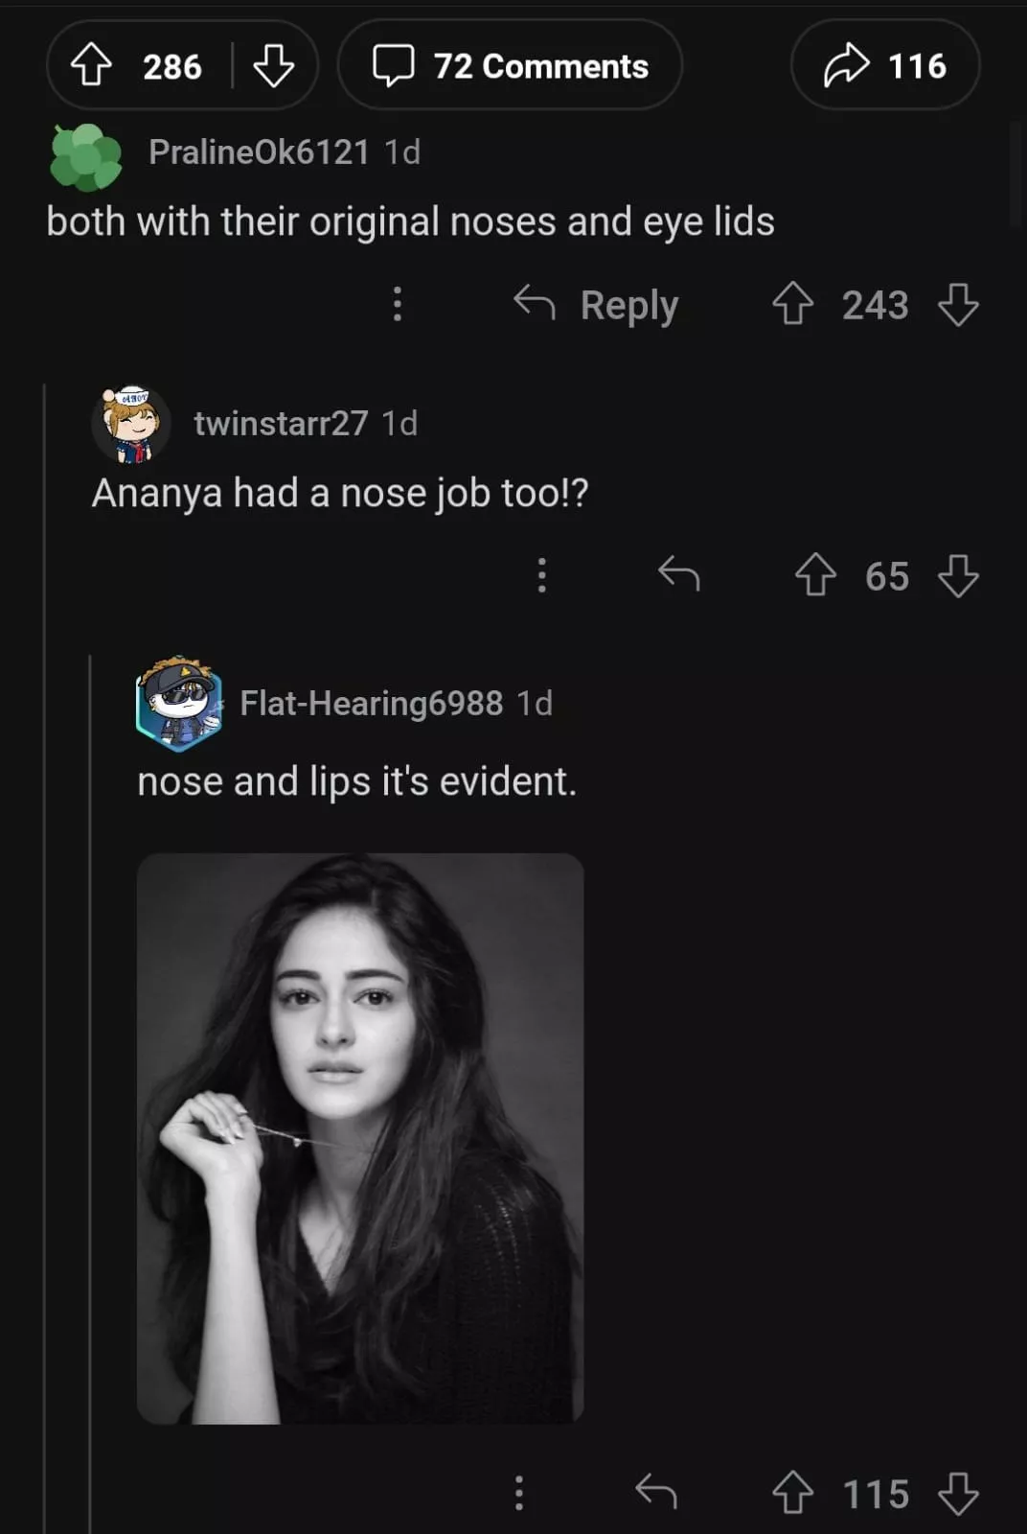The height and width of the screenshot is (1534, 1027).
Task: Upvote twinstarr27's comment with 65
Action: click(815, 575)
